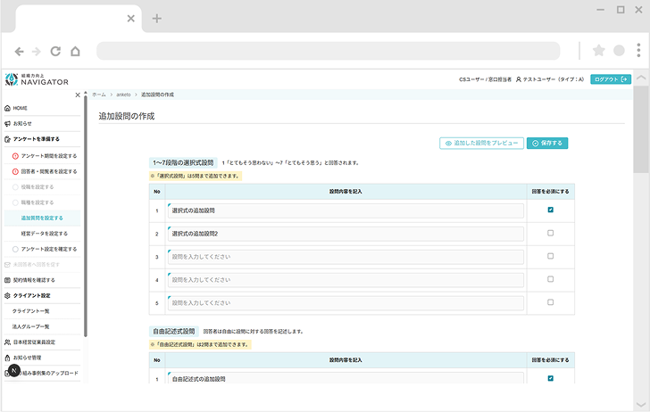
Task: Click question 3 input field
Action: tap(346, 257)
